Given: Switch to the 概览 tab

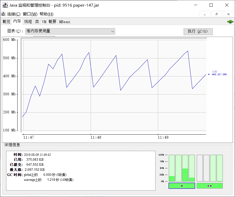Looking at the screenshot, I should (6, 22).
